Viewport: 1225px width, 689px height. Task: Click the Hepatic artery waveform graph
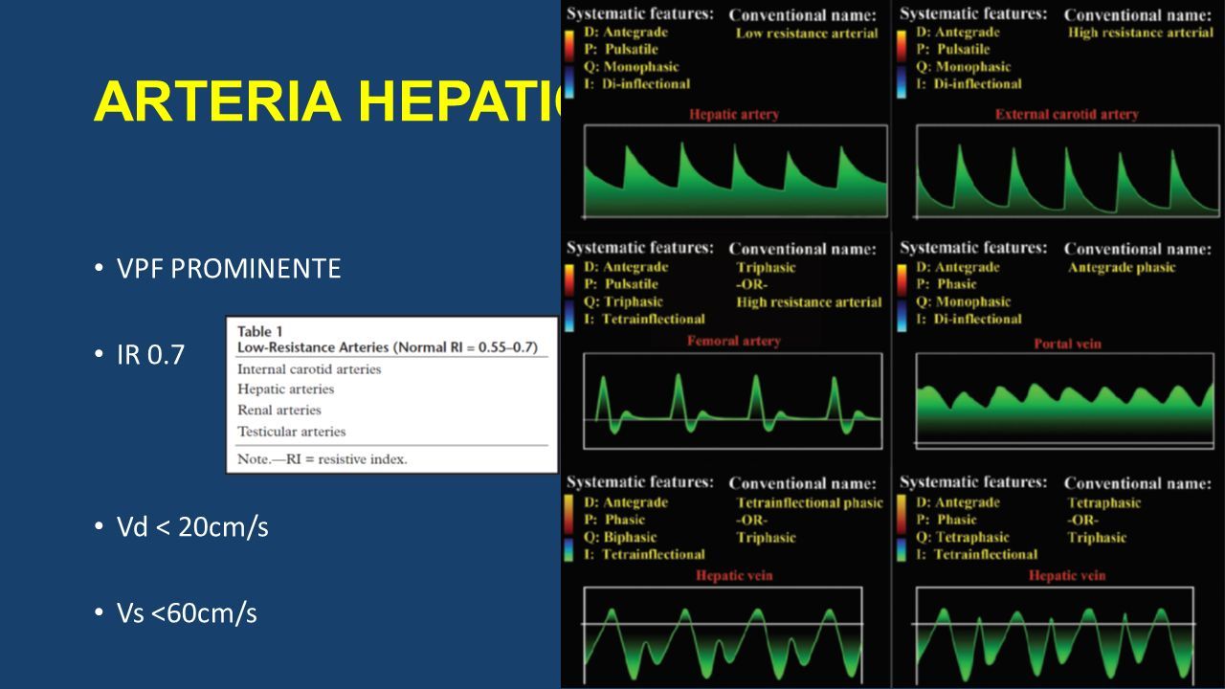(735, 172)
